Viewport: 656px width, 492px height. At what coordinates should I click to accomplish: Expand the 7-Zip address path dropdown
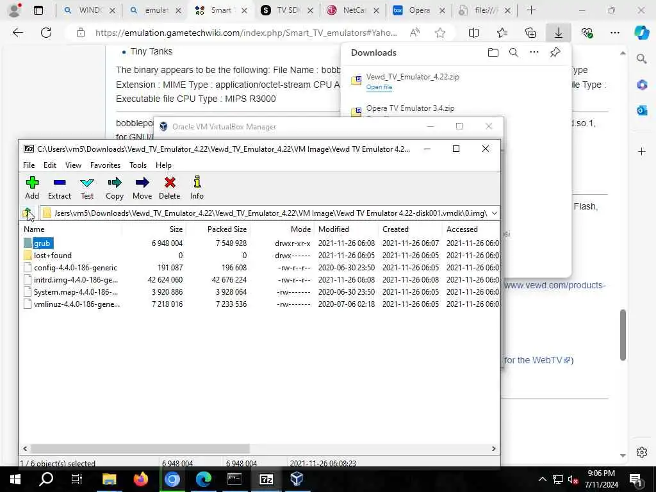[x=494, y=213]
